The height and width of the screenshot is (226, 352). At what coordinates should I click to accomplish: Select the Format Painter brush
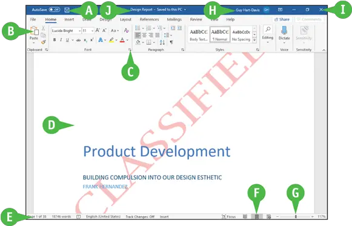click(x=44, y=42)
